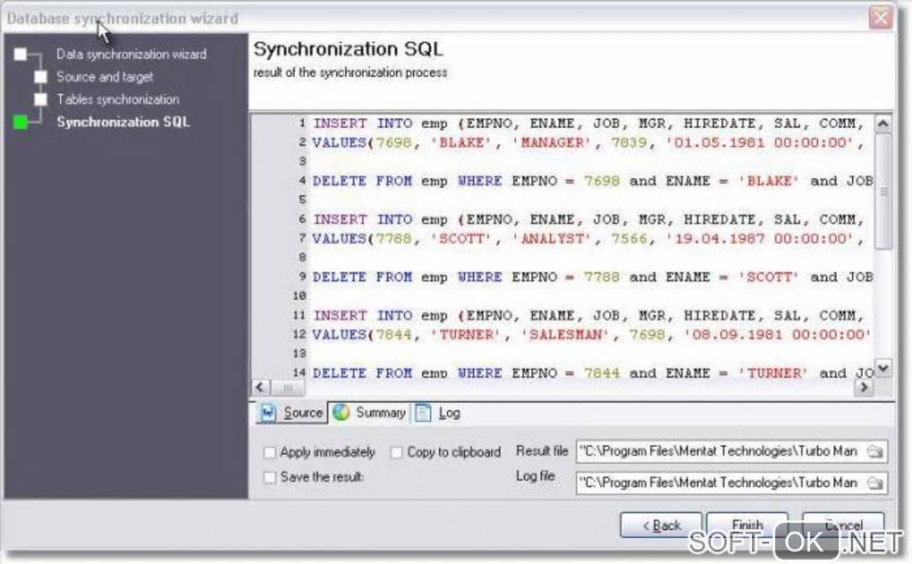Click the Source tab document icon
The width and height of the screenshot is (912, 564).
pyautogui.click(x=268, y=412)
